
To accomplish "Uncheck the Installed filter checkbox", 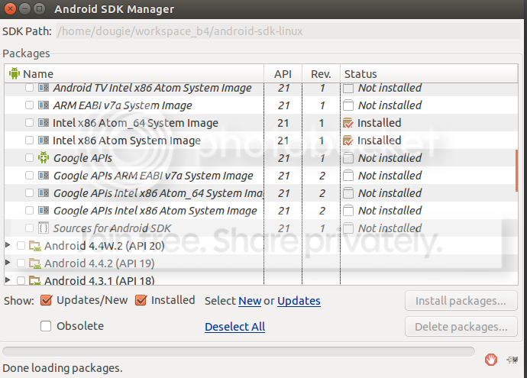I will [x=141, y=300].
